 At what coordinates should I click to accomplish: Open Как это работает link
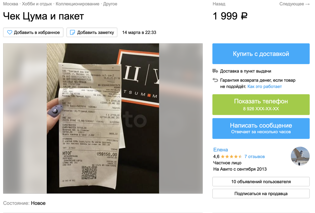click(265, 86)
